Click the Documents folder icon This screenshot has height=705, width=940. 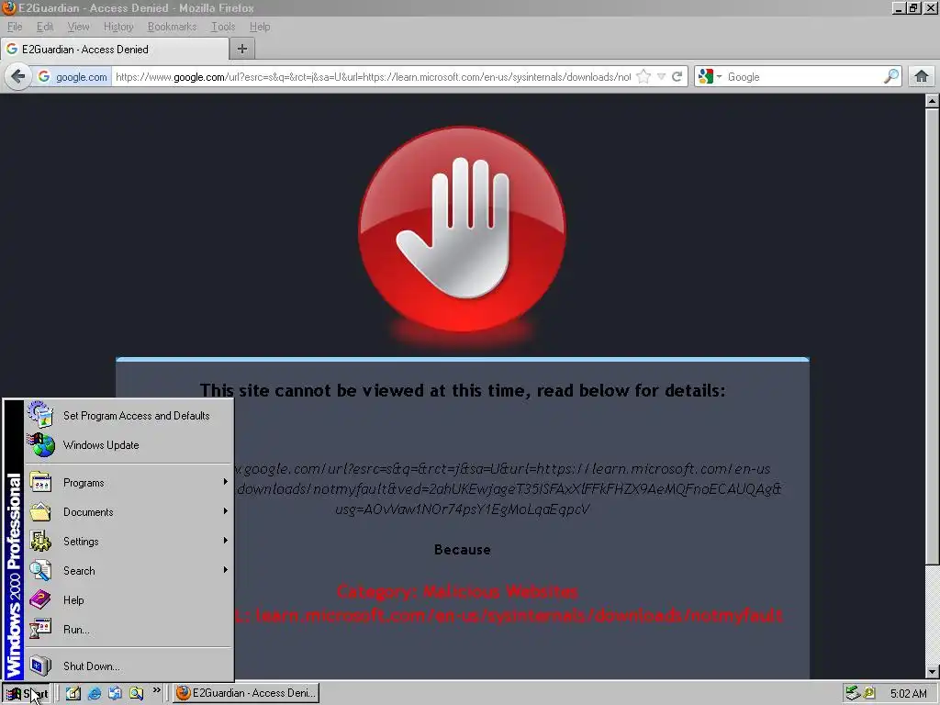(40, 512)
